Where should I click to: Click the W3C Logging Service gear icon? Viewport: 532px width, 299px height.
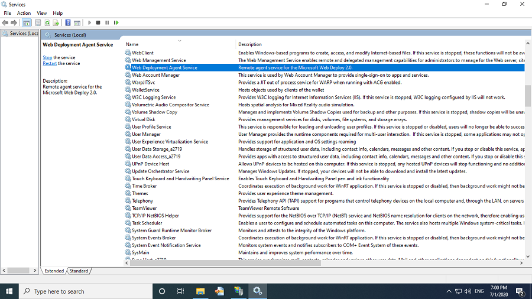tap(128, 97)
